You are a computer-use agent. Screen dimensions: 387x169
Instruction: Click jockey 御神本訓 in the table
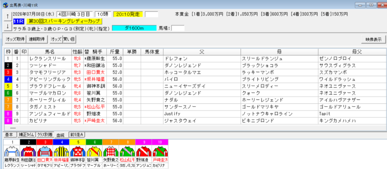(x=96, y=86)
